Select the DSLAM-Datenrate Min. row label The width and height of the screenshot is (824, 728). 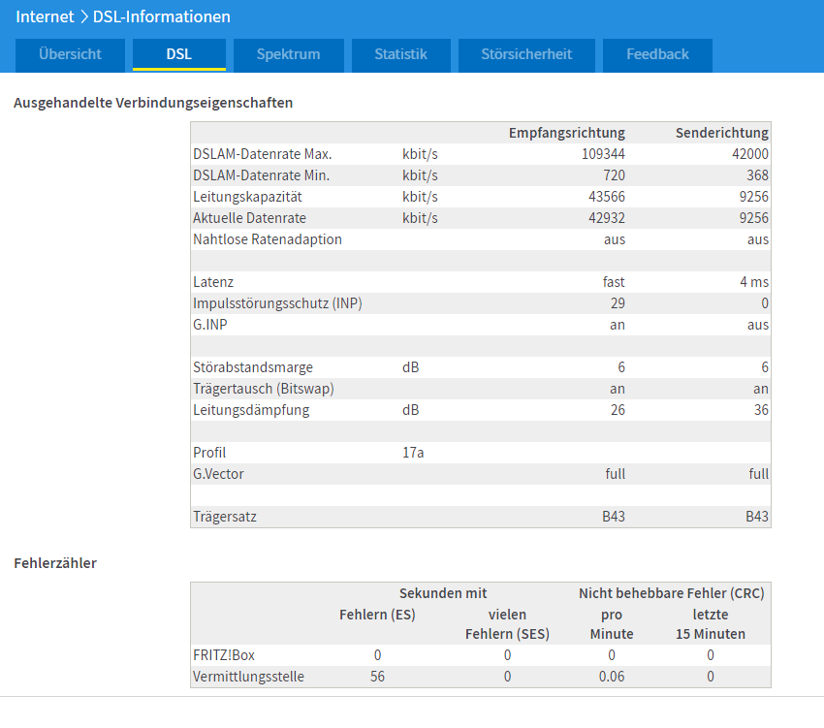point(261,175)
